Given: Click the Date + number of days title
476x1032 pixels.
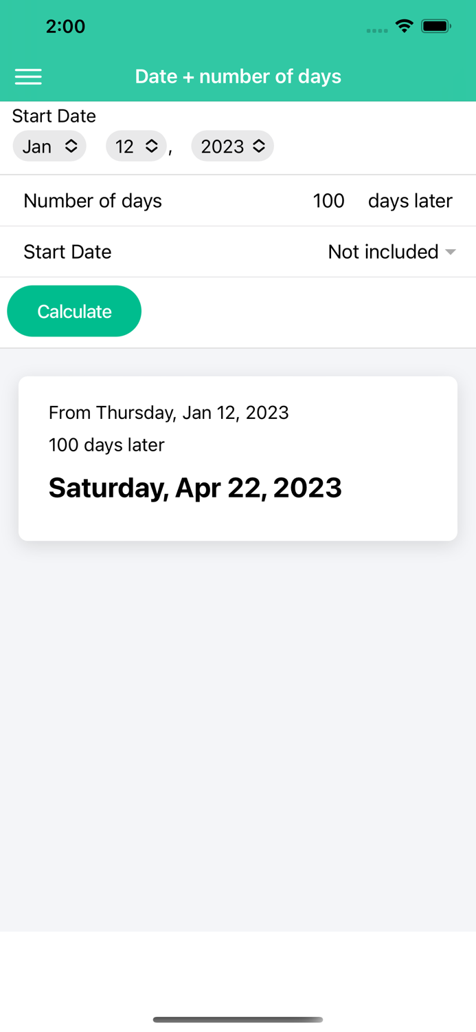Looking at the screenshot, I should tap(238, 76).
